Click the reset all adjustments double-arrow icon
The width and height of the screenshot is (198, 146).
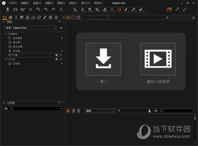pos(38,10)
